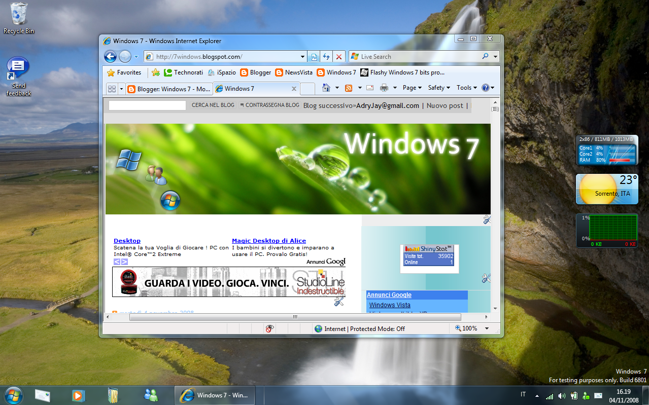Open the blue Help question mark icon
The height and width of the screenshot is (405, 649).
[x=486, y=88]
